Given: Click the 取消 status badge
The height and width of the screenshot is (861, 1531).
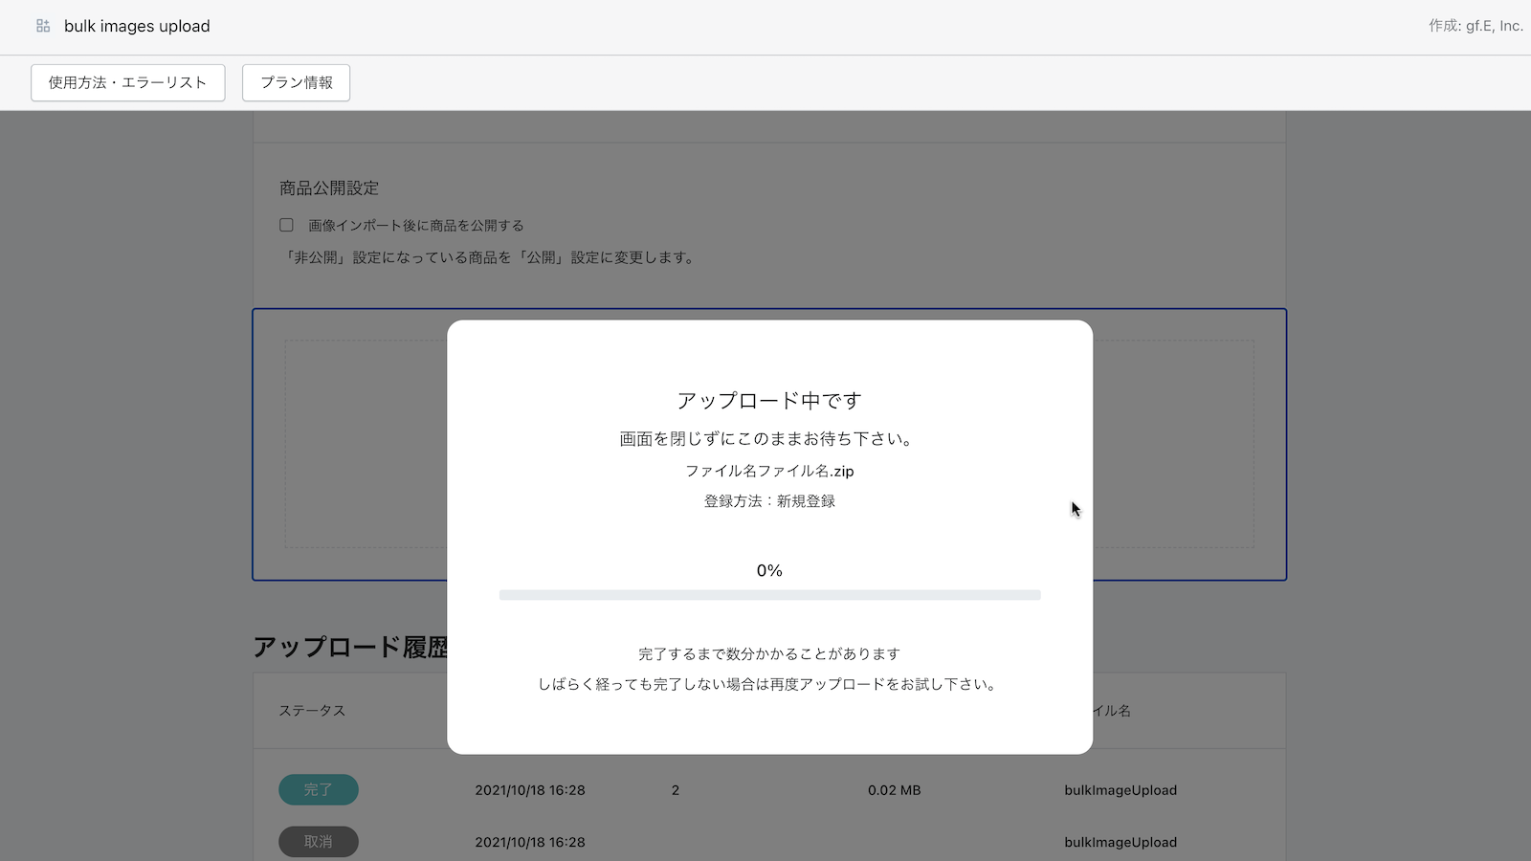Looking at the screenshot, I should 319,842.
